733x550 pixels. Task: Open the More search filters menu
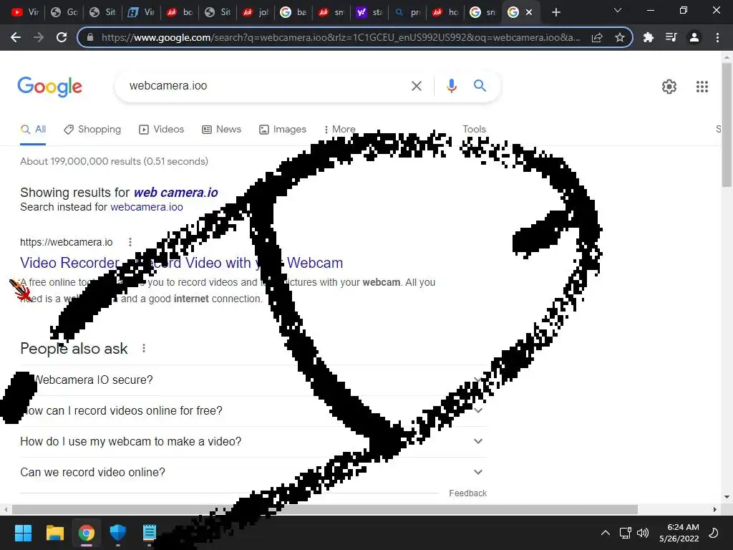(339, 129)
